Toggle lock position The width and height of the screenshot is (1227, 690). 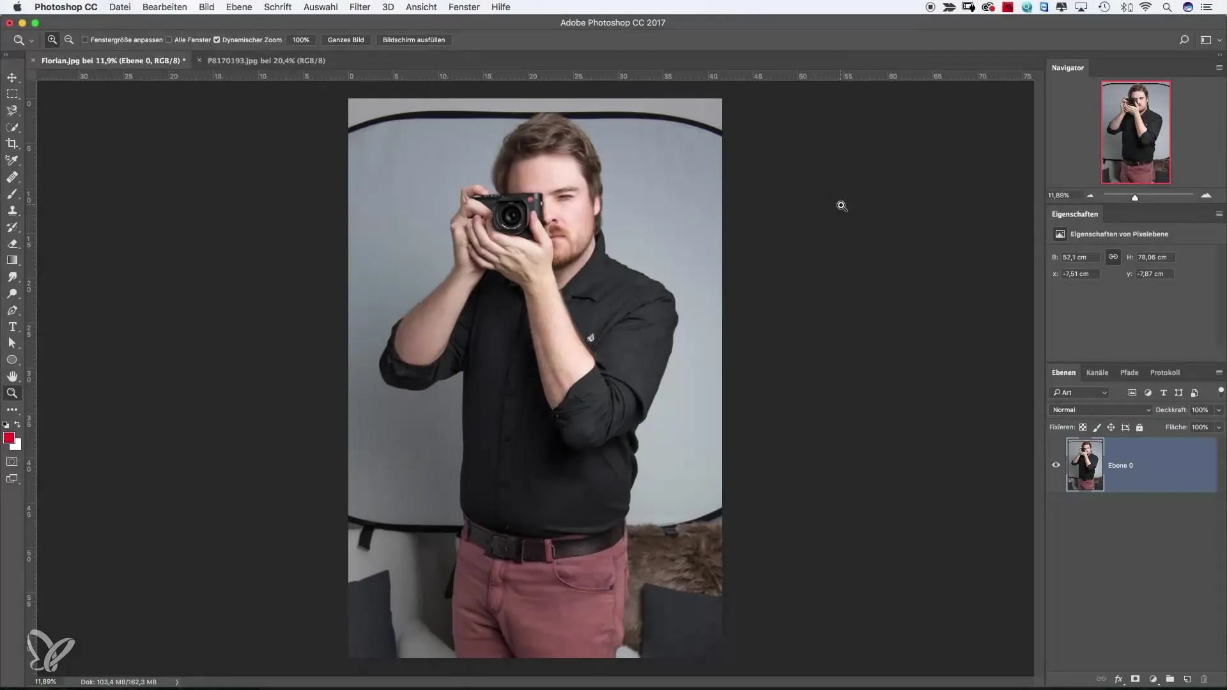tap(1111, 427)
